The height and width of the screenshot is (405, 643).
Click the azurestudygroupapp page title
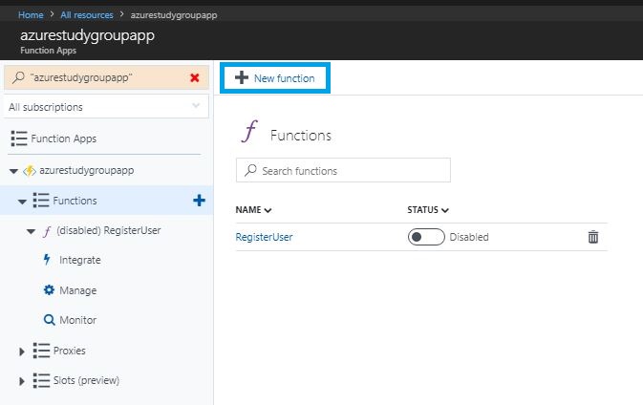(87, 35)
